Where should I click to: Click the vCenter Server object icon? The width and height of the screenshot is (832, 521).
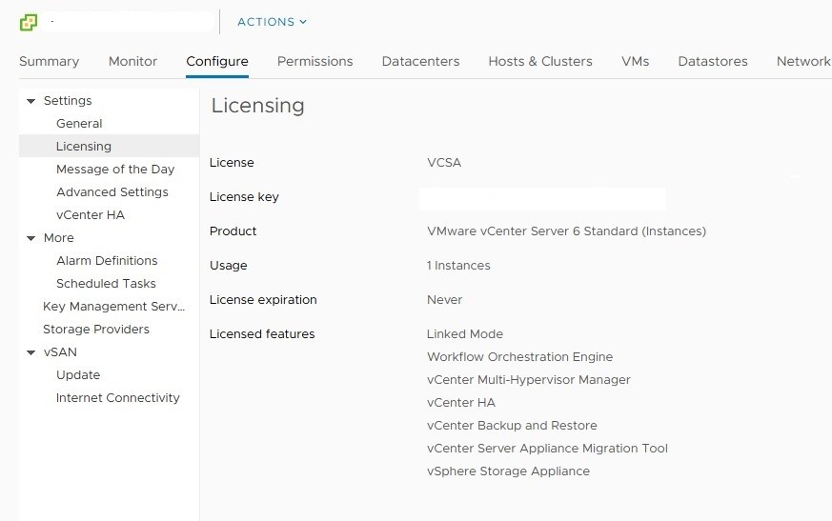coord(29,22)
